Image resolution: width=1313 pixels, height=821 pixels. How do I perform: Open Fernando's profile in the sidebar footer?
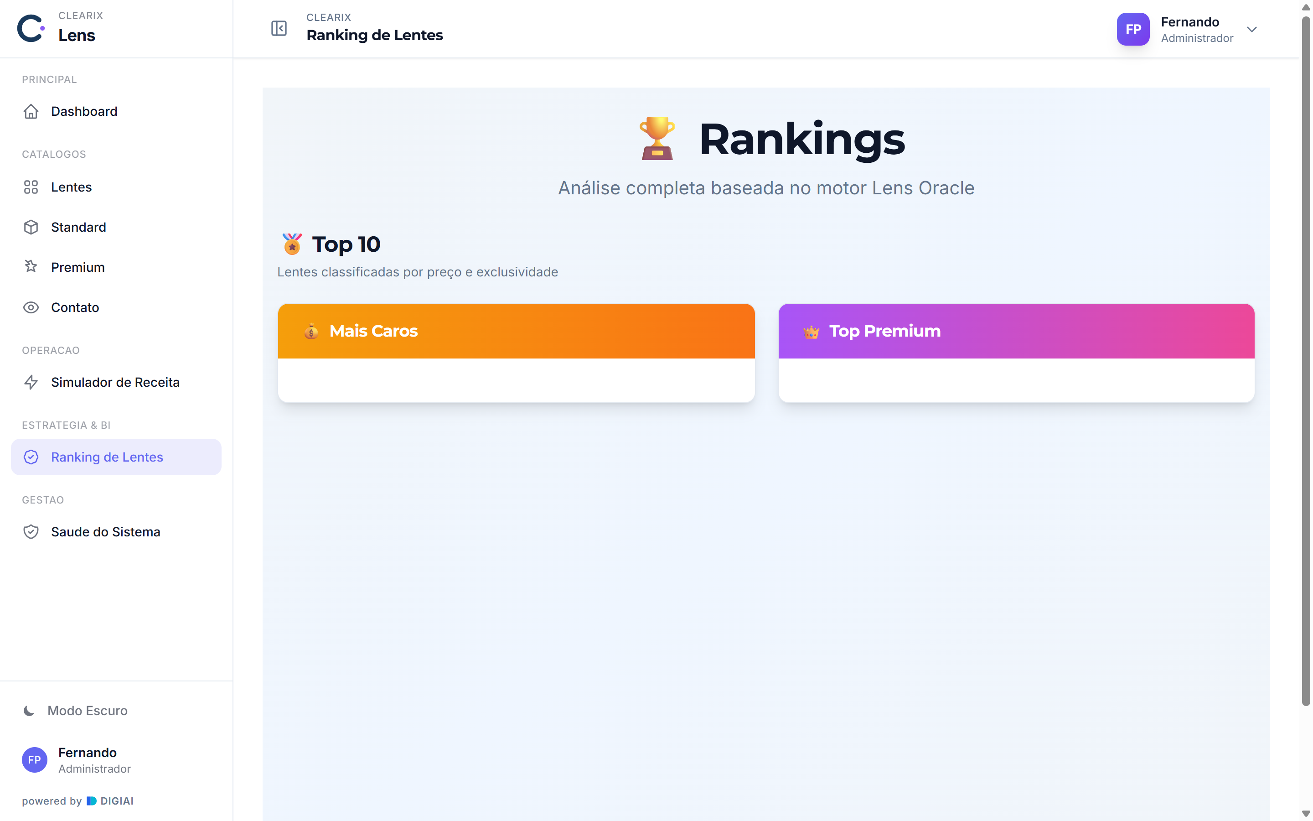[x=77, y=759]
